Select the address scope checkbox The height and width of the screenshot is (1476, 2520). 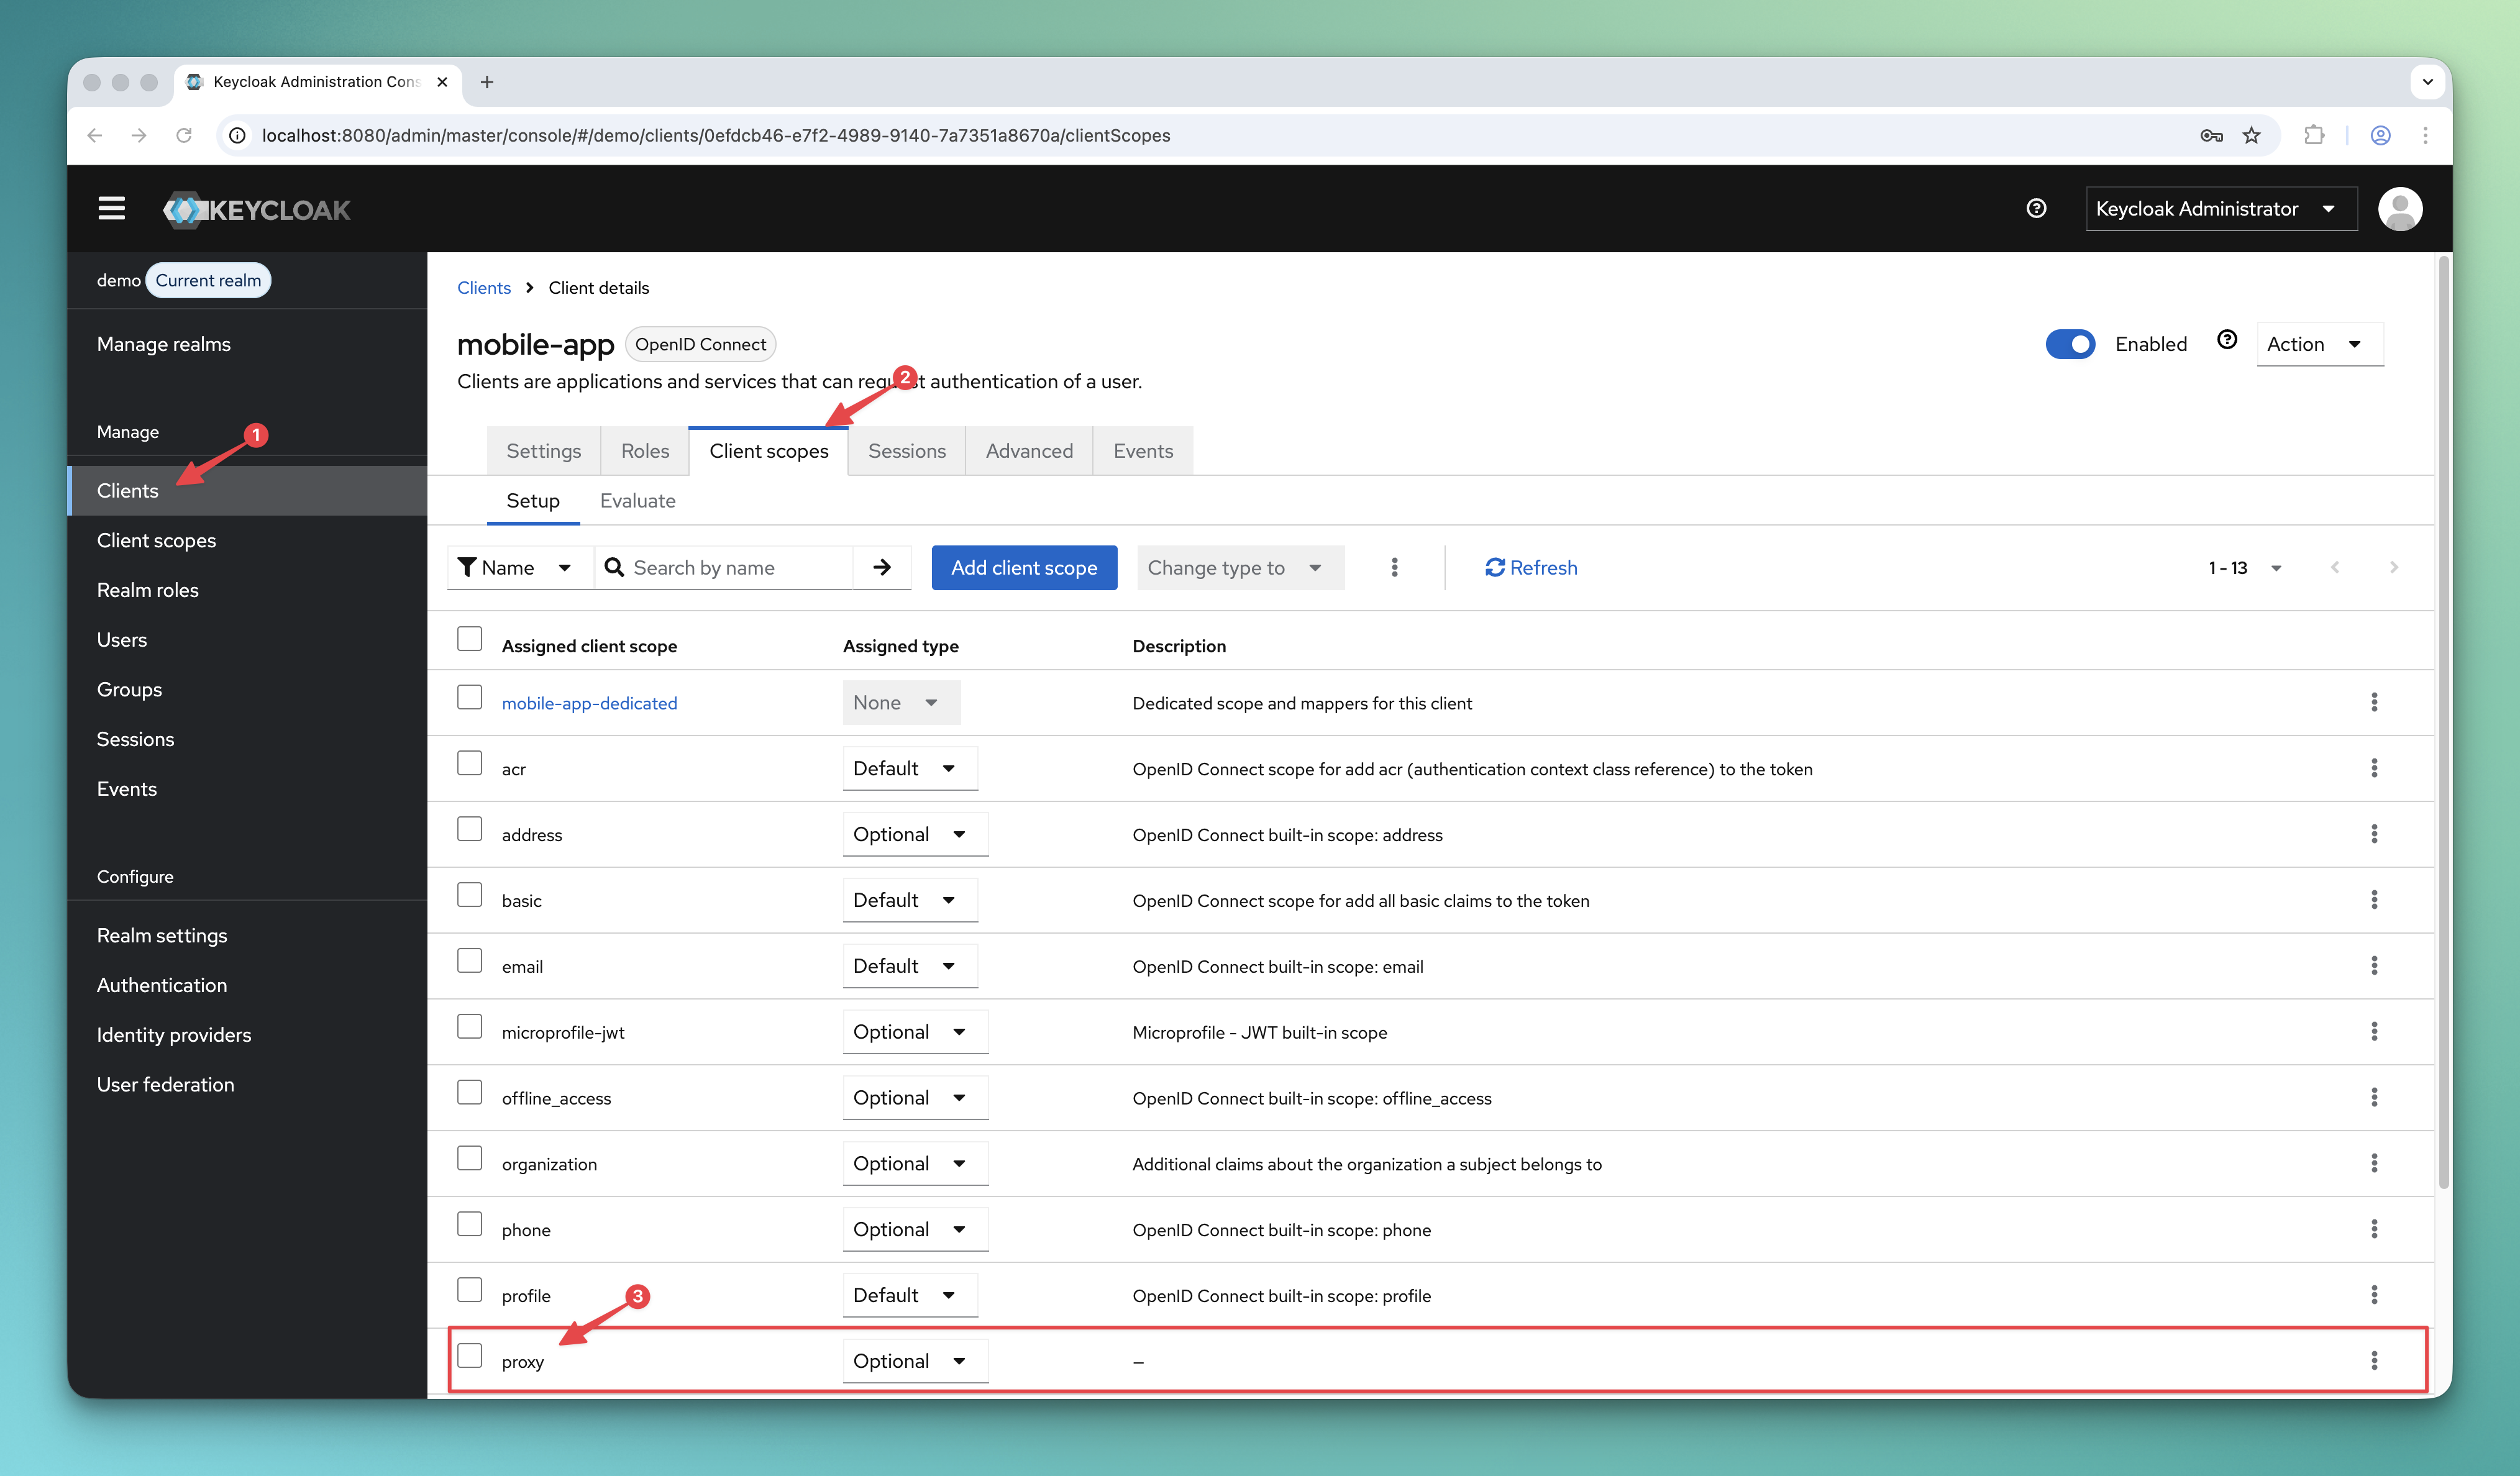pyautogui.click(x=469, y=829)
